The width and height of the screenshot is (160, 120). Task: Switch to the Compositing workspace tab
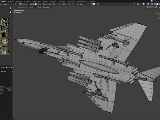click(71, 1)
